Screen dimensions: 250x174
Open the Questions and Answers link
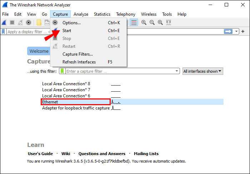coord(102,154)
